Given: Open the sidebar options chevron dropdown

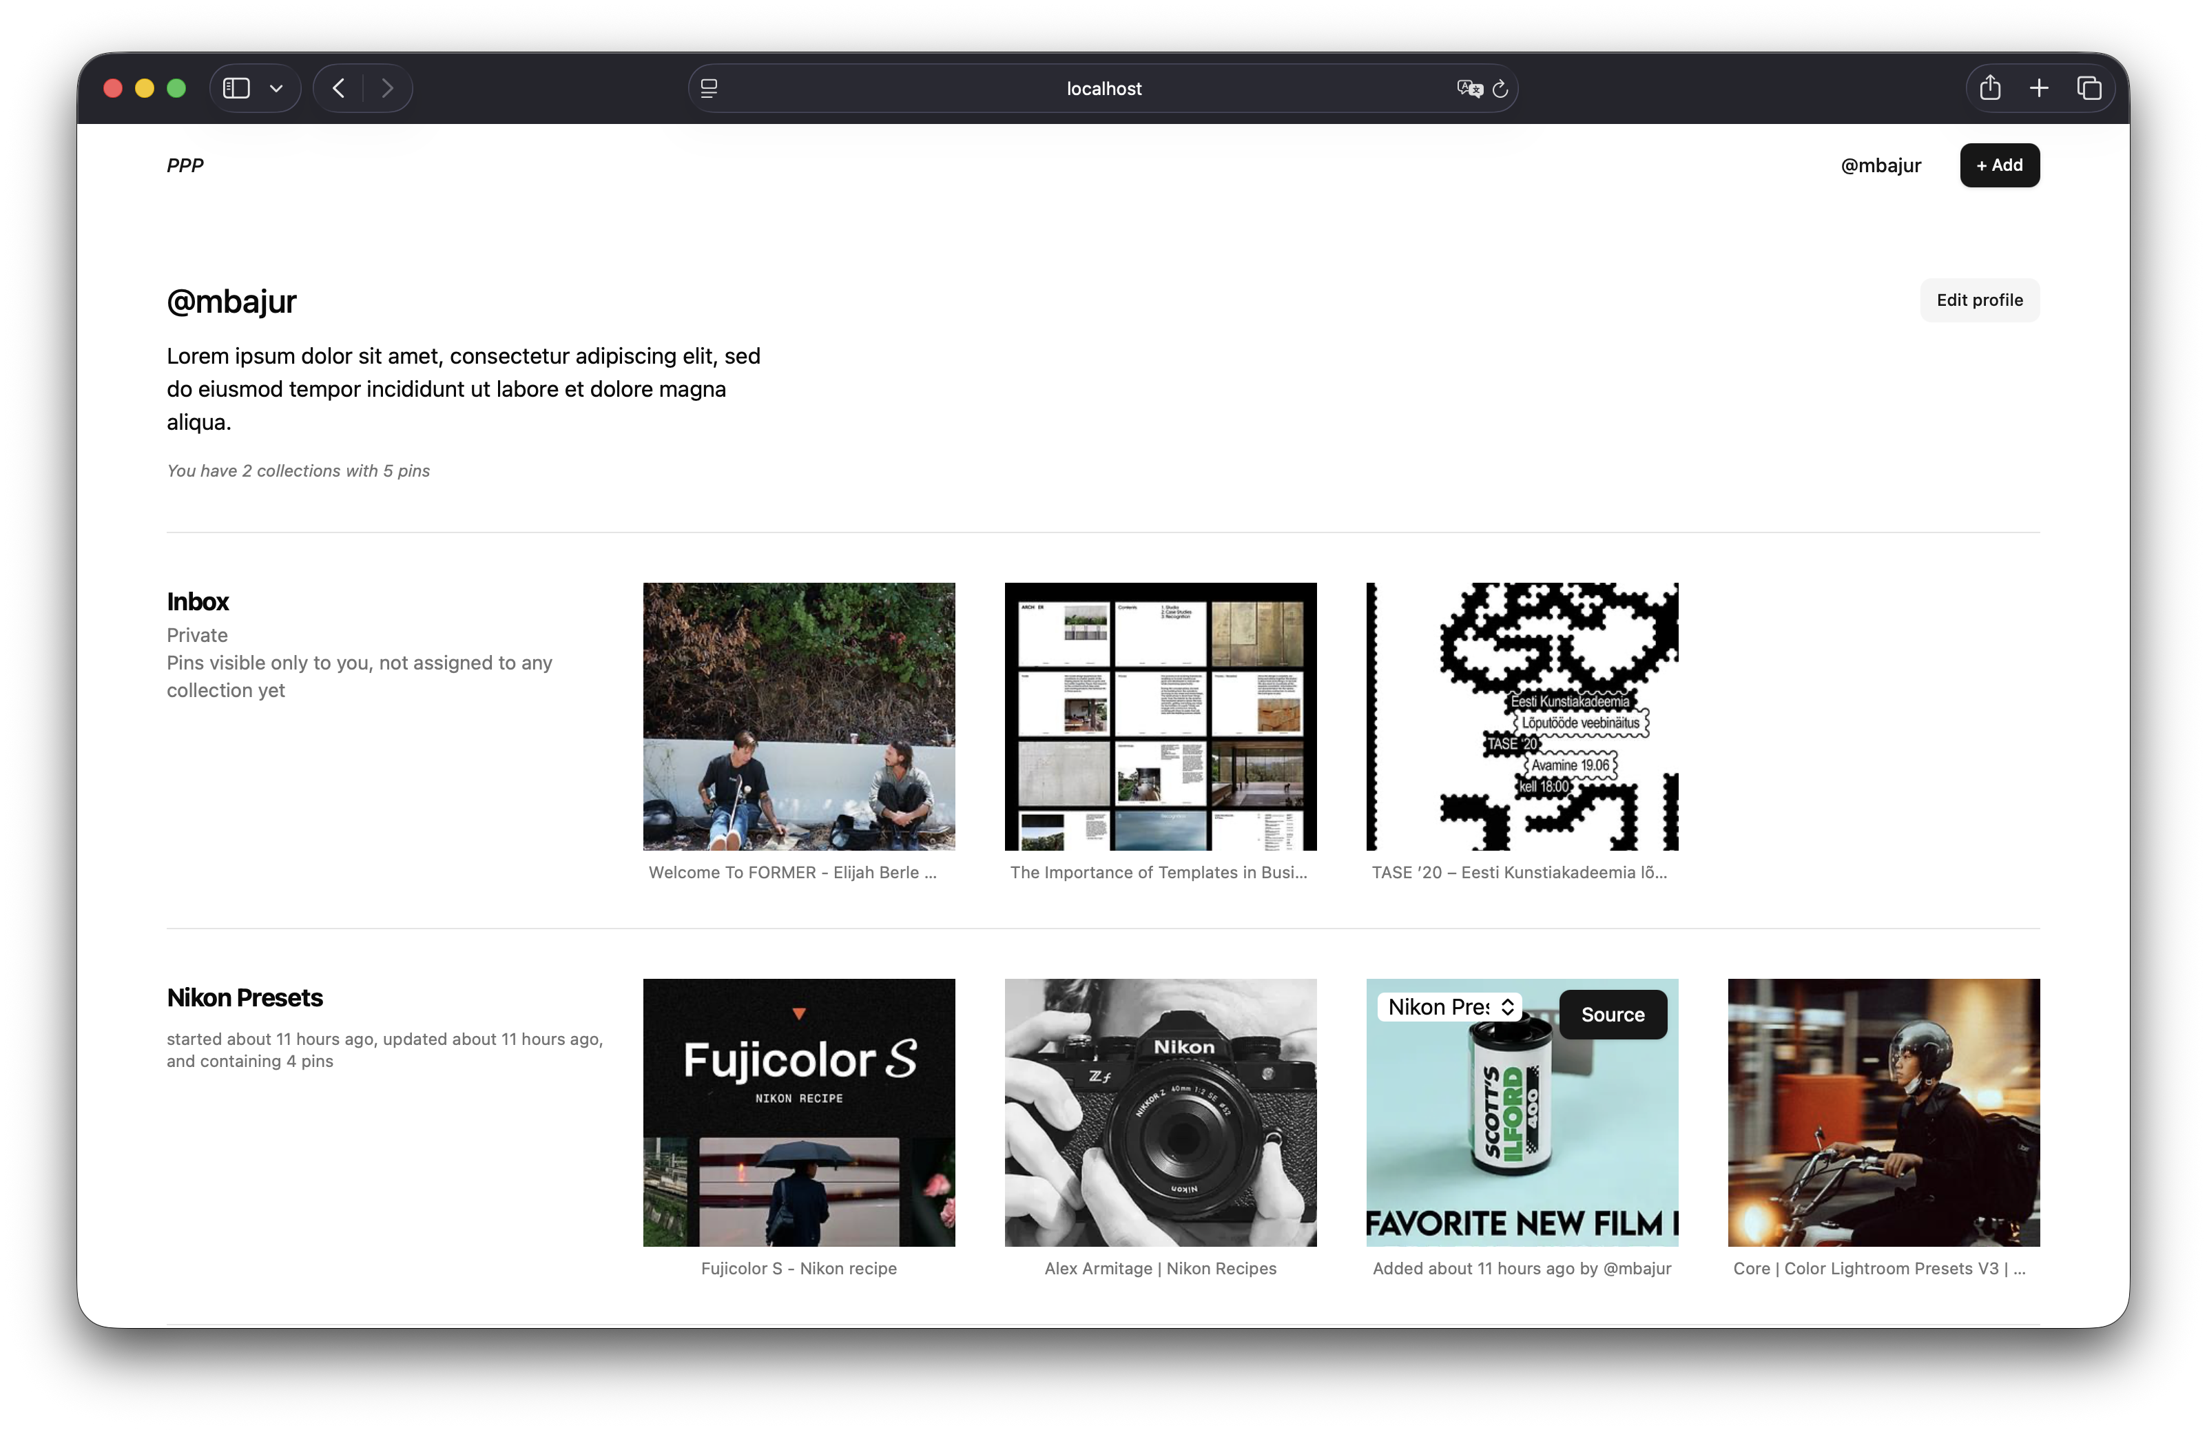Looking at the screenshot, I should coord(276,88).
